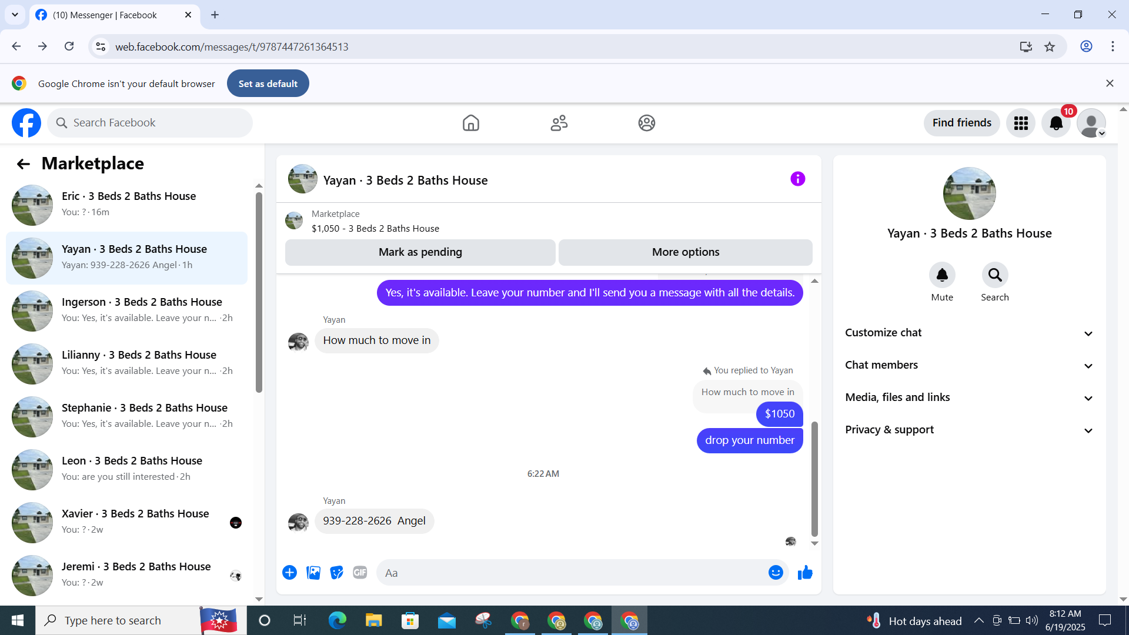Image resolution: width=1129 pixels, height=635 pixels.
Task: Click Yayan's avatar beside the phone number message
Action: [298, 522]
